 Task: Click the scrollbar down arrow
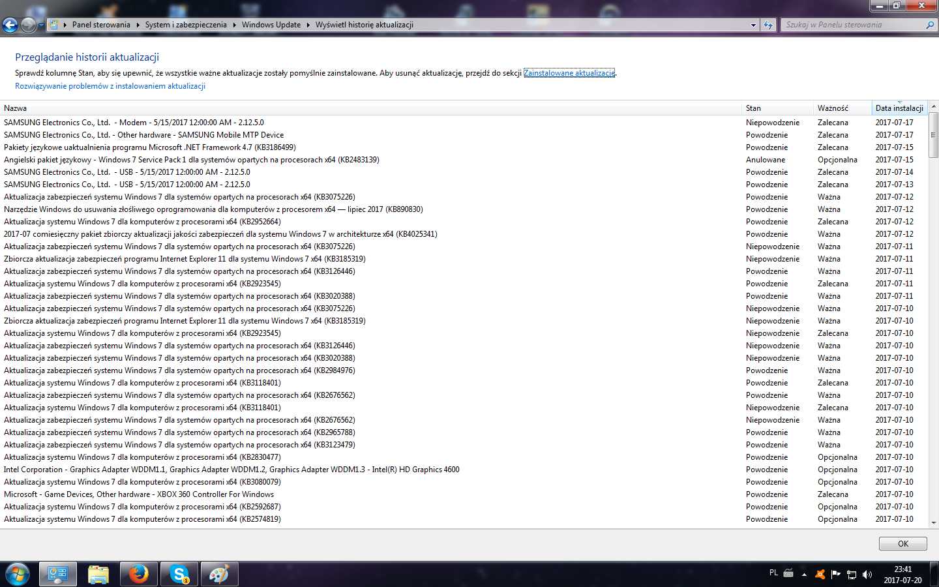click(934, 523)
